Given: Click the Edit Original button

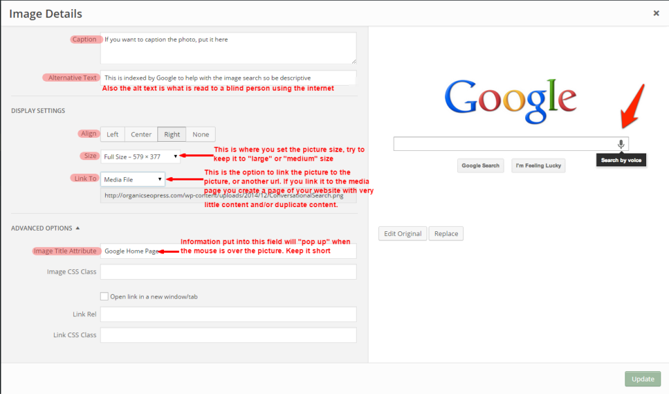Looking at the screenshot, I should pyautogui.click(x=402, y=233).
